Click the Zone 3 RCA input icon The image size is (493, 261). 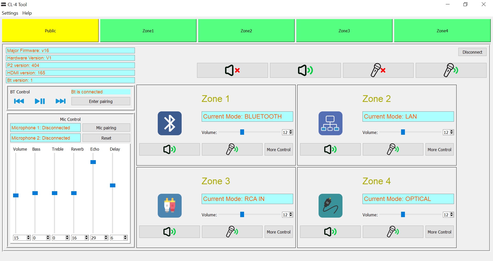coord(170,206)
